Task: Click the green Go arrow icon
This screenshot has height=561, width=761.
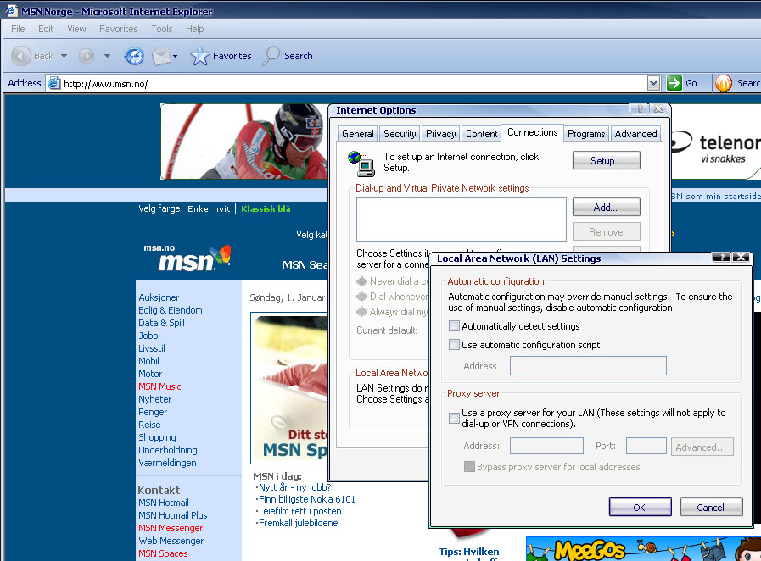Action: tap(674, 83)
